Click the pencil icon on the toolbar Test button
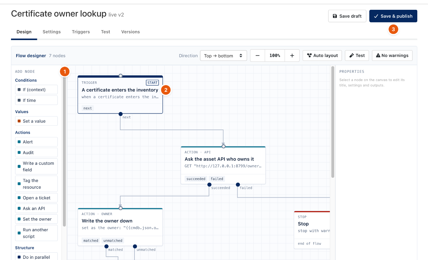 (x=352, y=55)
